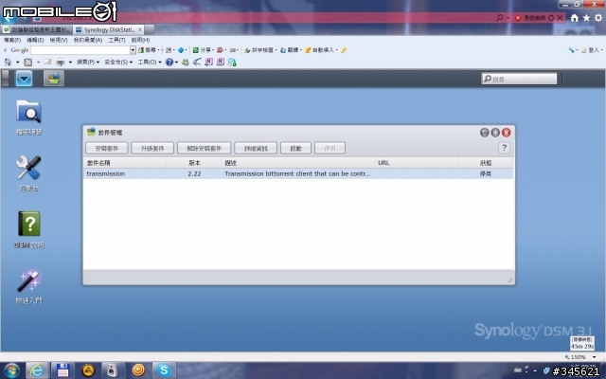
Task: Click the show desktop strip in DSM taskbar
Action: [5, 79]
